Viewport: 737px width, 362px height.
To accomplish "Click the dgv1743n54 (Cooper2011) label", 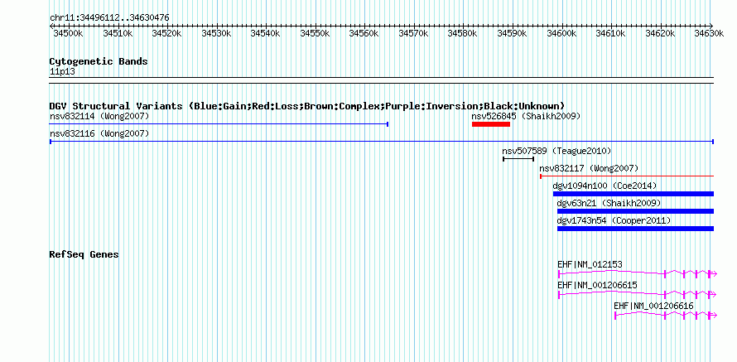I will pyautogui.click(x=614, y=220).
